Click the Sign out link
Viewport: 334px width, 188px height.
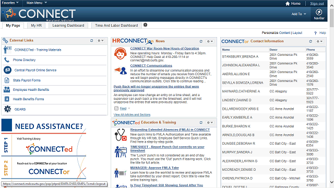tap(317, 4)
